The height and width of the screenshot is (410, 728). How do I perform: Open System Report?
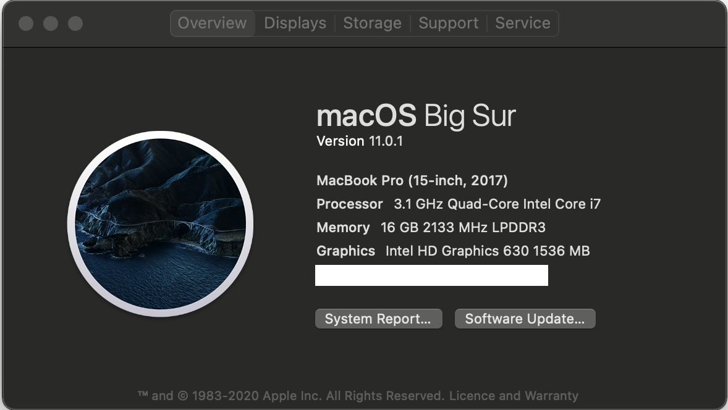tap(378, 319)
